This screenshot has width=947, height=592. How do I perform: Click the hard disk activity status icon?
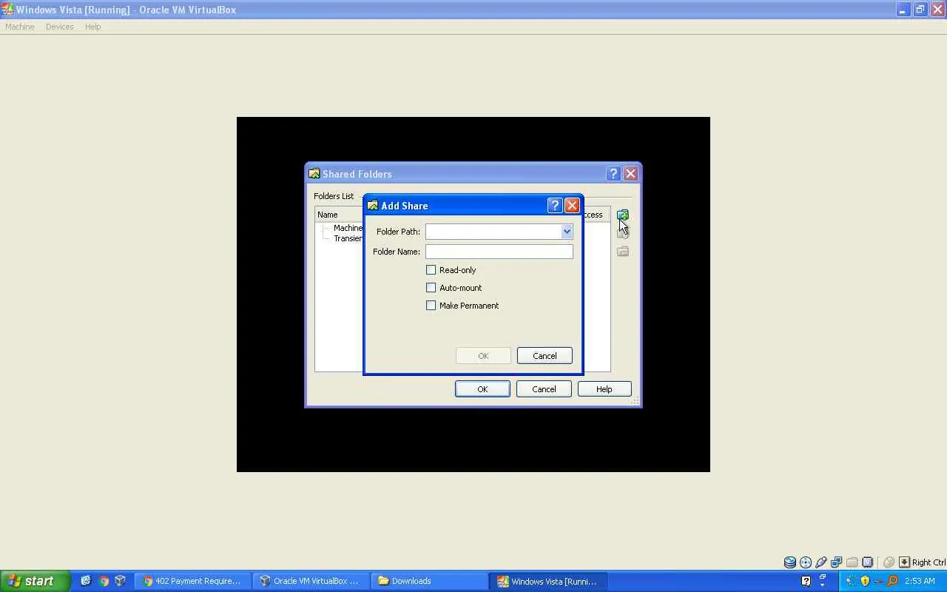point(790,562)
